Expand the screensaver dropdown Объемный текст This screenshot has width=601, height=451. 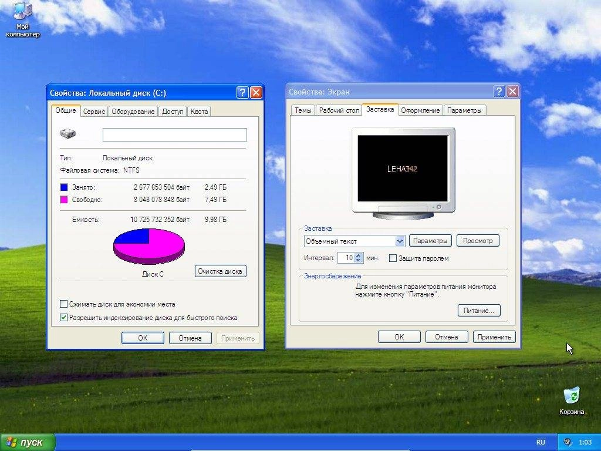click(400, 241)
